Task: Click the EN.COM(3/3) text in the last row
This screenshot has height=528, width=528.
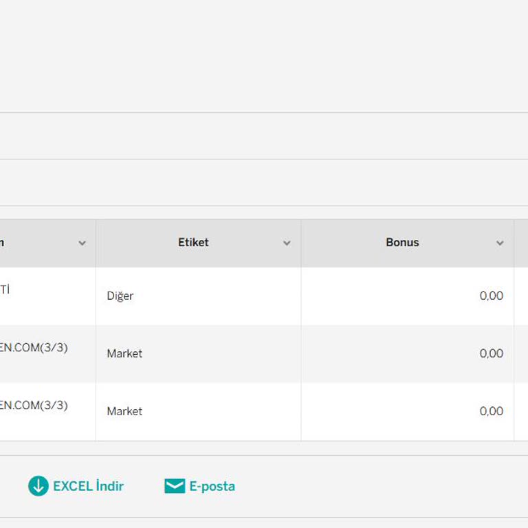Action: coord(33,405)
